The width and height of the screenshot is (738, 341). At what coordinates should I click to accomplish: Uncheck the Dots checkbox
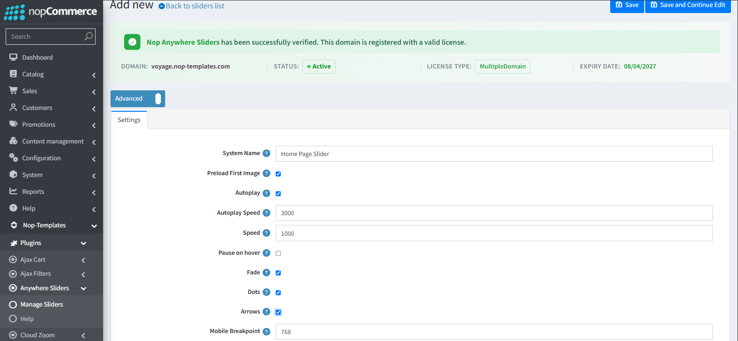278,293
